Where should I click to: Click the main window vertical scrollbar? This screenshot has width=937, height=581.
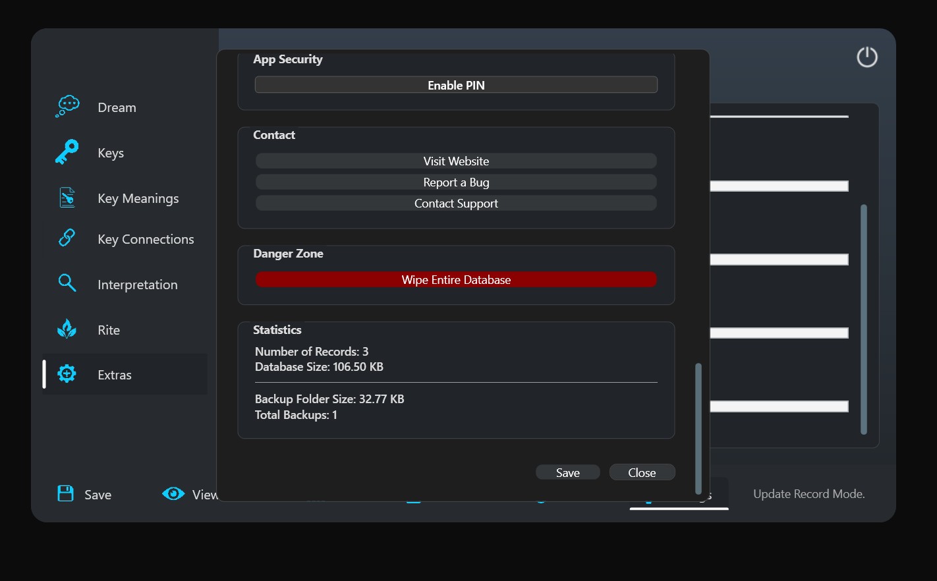(x=864, y=319)
